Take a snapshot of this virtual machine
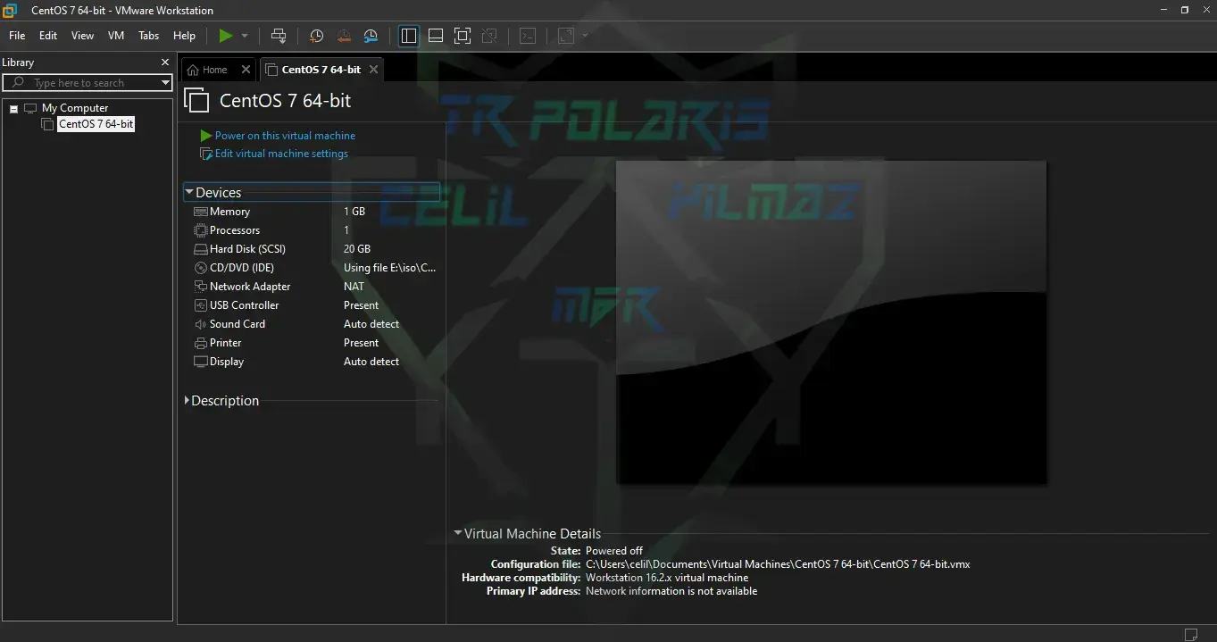 tap(316, 36)
